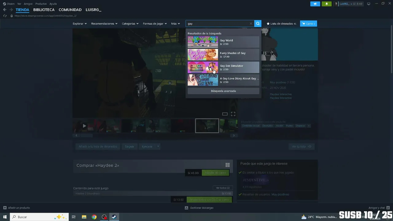Open the Carro shopping cart
This screenshot has width=393, height=221.
309,24
